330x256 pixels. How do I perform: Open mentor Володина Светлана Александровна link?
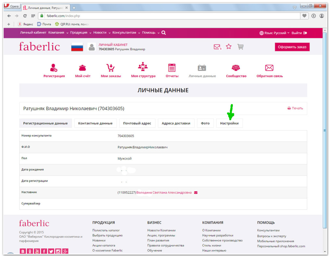(164, 192)
